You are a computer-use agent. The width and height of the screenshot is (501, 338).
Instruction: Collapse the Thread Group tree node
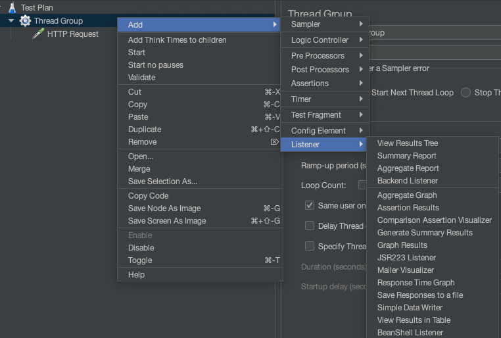click(11, 21)
